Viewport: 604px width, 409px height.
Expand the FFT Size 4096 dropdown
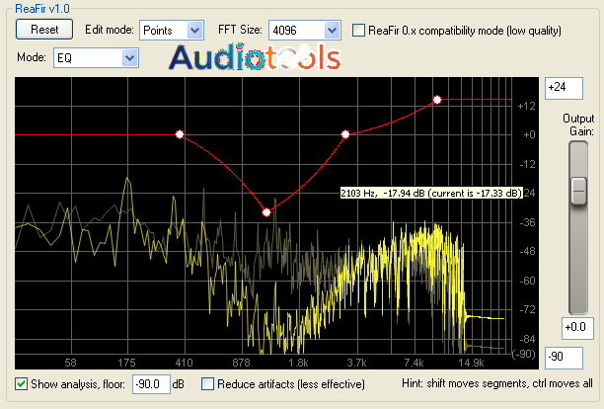304,30
